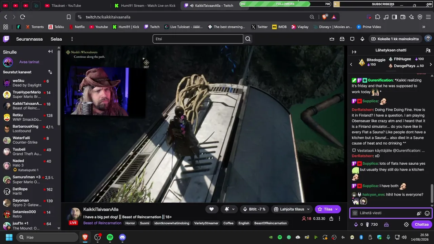The height and width of the screenshot is (244, 434).
Task: Click the page zoom indicator in address bar
Action: [x=312, y=17]
